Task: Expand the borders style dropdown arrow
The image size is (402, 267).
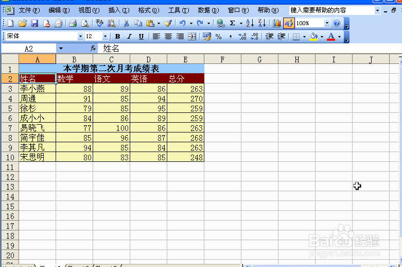Action: (304, 37)
